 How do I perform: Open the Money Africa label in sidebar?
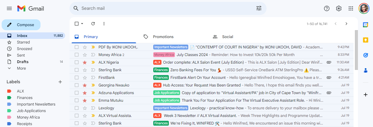tap(28, 117)
